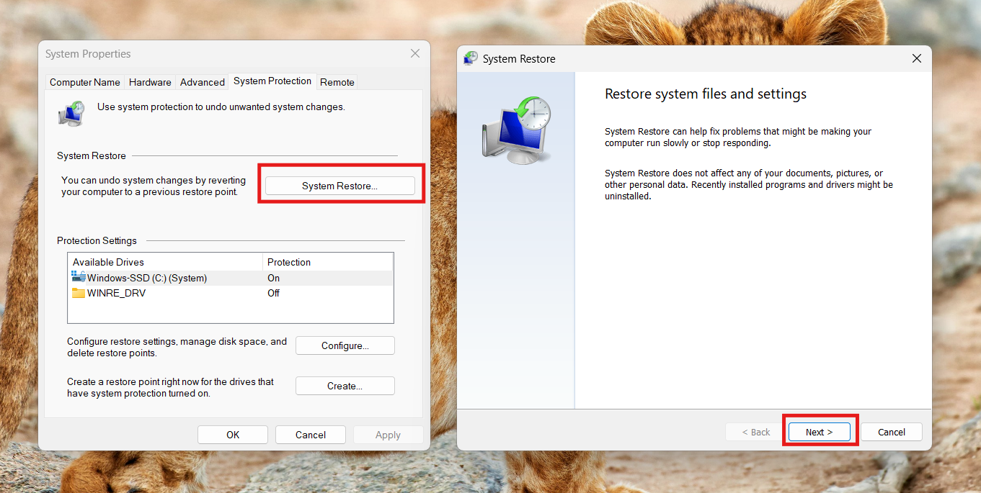The image size is (981, 493).
Task: Select the Advanced tab
Action: [x=202, y=81]
